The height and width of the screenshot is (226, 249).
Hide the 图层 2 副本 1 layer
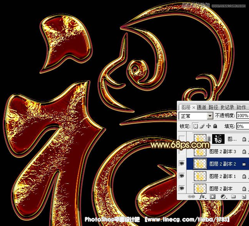182,176
